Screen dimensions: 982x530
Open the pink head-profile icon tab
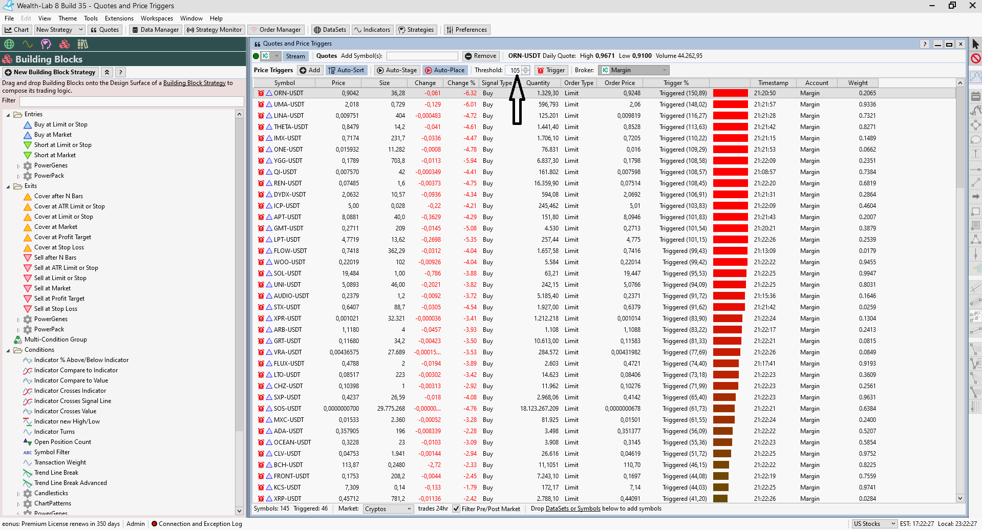[x=46, y=44]
